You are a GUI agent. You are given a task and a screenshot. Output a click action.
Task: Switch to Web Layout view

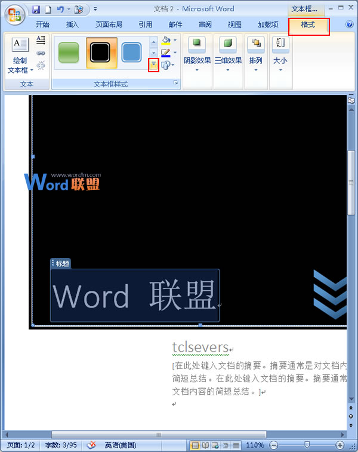click(x=215, y=445)
